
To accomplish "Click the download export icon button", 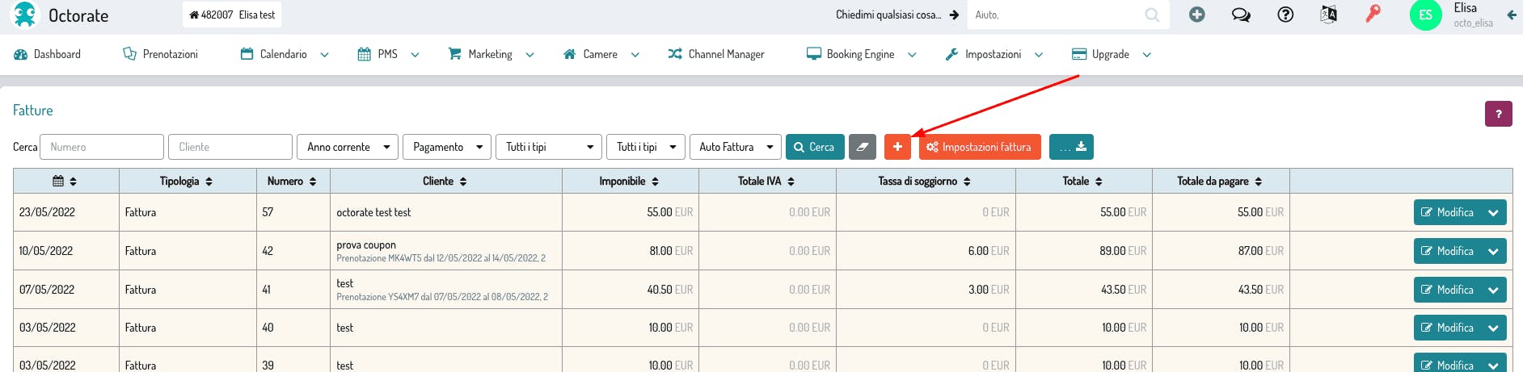I will coord(1071,147).
